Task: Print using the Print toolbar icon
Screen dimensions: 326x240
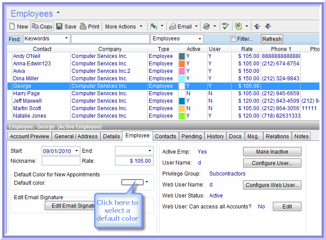Action: coord(83,27)
